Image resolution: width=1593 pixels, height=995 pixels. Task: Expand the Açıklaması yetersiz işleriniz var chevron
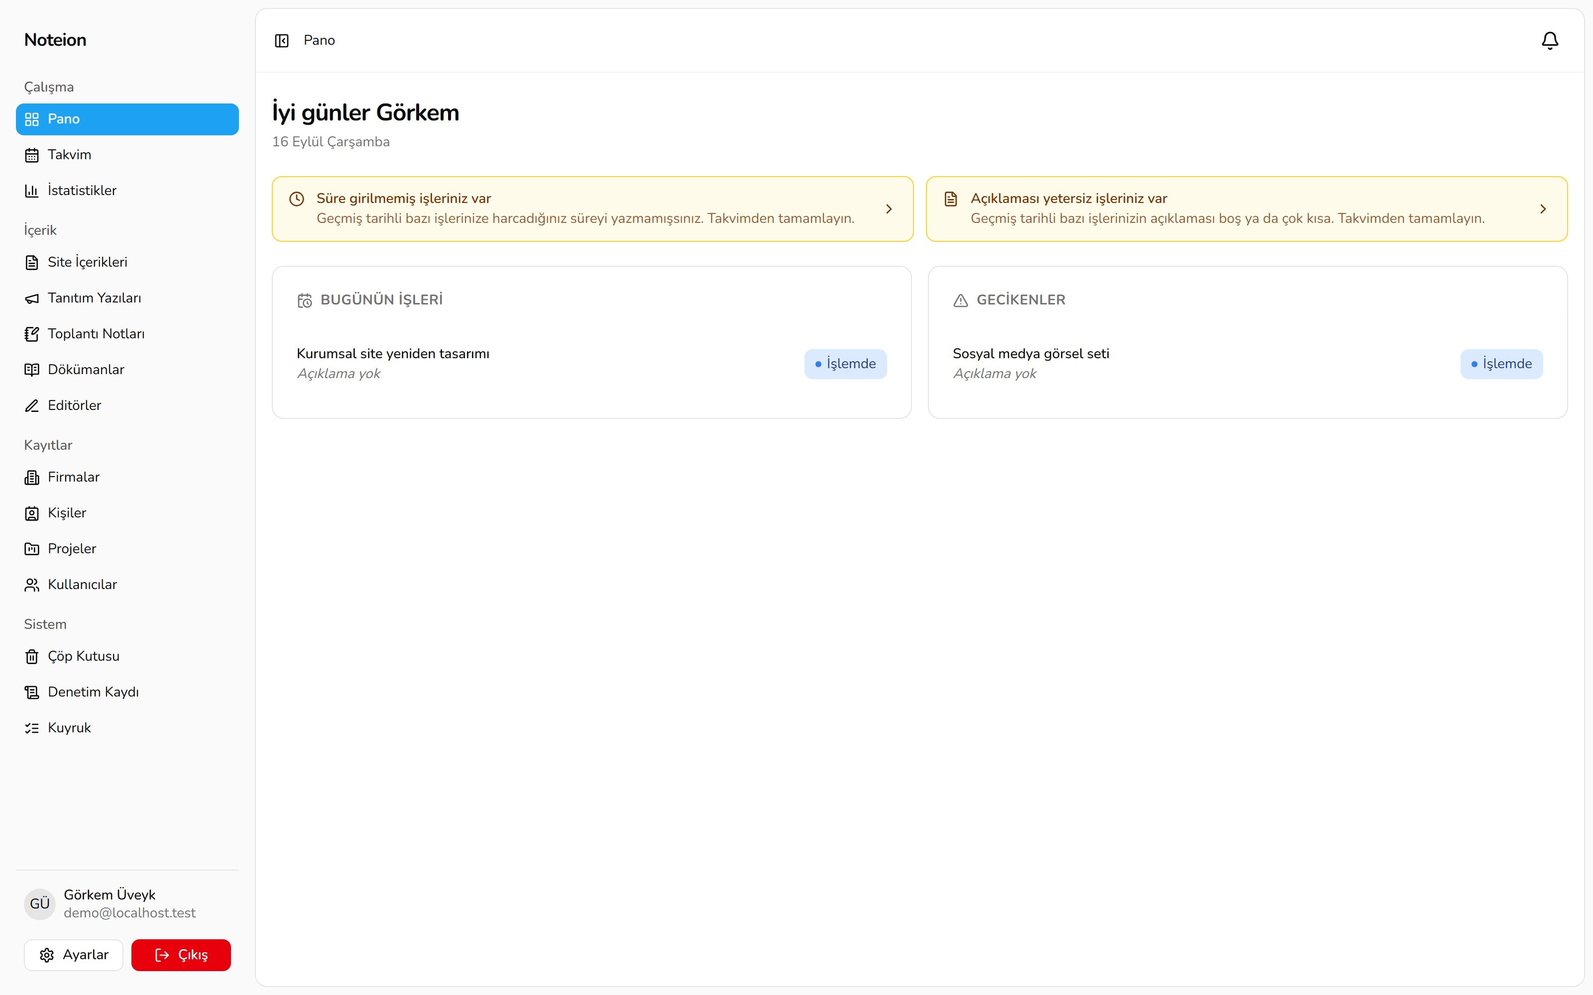(x=1543, y=209)
